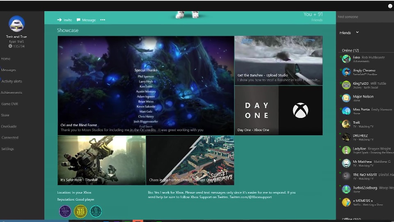394x222 pixels.
Task: Click DRUHEEZ's avatar
Action: pos(346,137)
